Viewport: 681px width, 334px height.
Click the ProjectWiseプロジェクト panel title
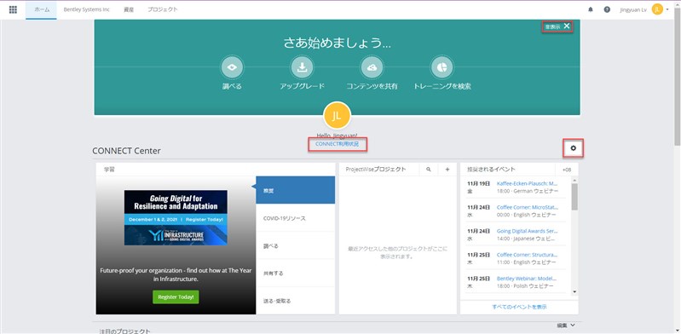[376, 170]
